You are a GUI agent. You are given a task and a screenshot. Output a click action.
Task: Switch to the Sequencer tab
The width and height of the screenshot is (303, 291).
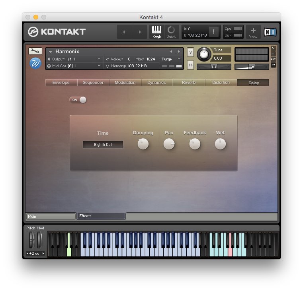coord(93,82)
